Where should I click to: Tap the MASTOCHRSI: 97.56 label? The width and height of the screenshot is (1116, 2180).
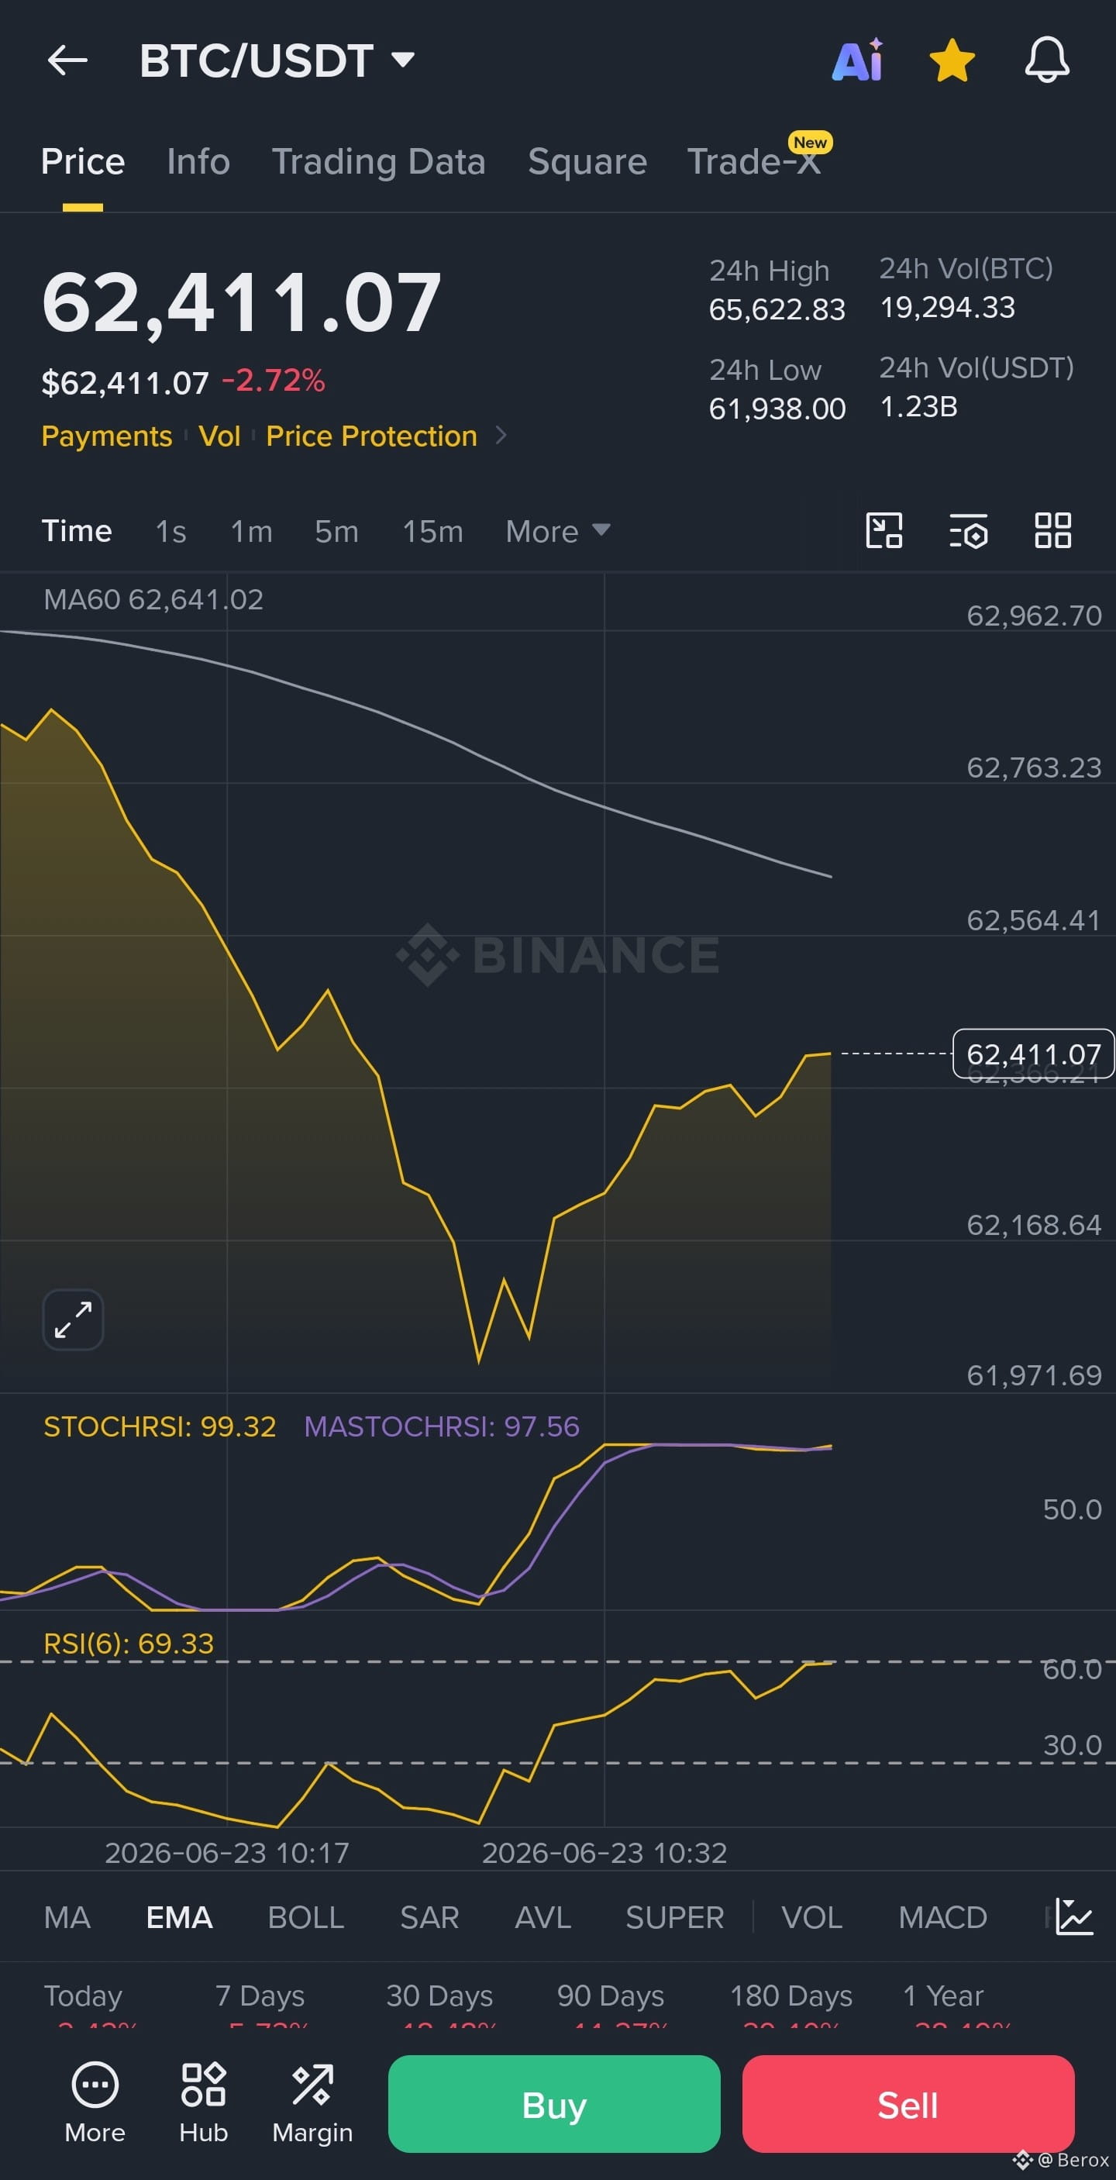[442, 1426]
